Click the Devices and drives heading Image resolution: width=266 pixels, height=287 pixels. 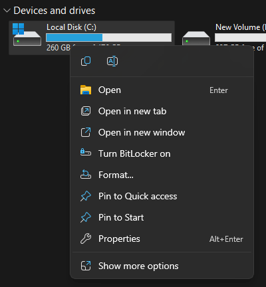click(55, 11)
